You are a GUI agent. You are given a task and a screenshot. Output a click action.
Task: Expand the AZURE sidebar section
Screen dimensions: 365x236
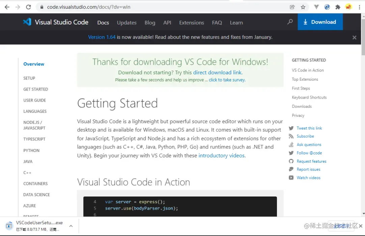click(30, 206)
